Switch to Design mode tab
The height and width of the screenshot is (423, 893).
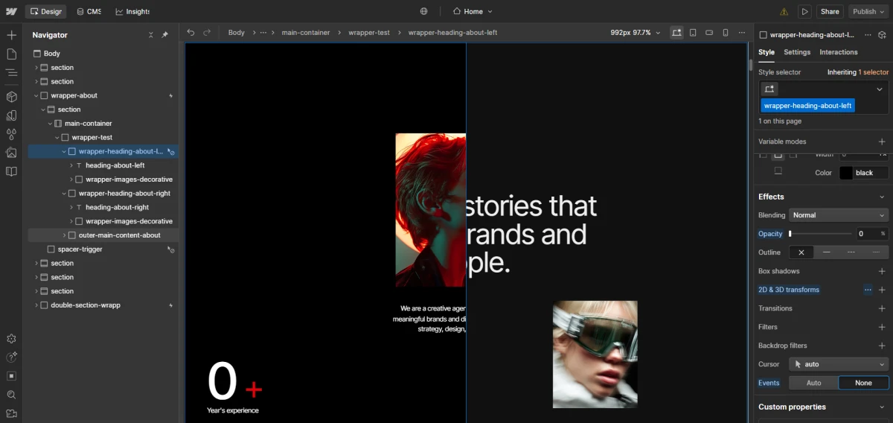(45, 11)
